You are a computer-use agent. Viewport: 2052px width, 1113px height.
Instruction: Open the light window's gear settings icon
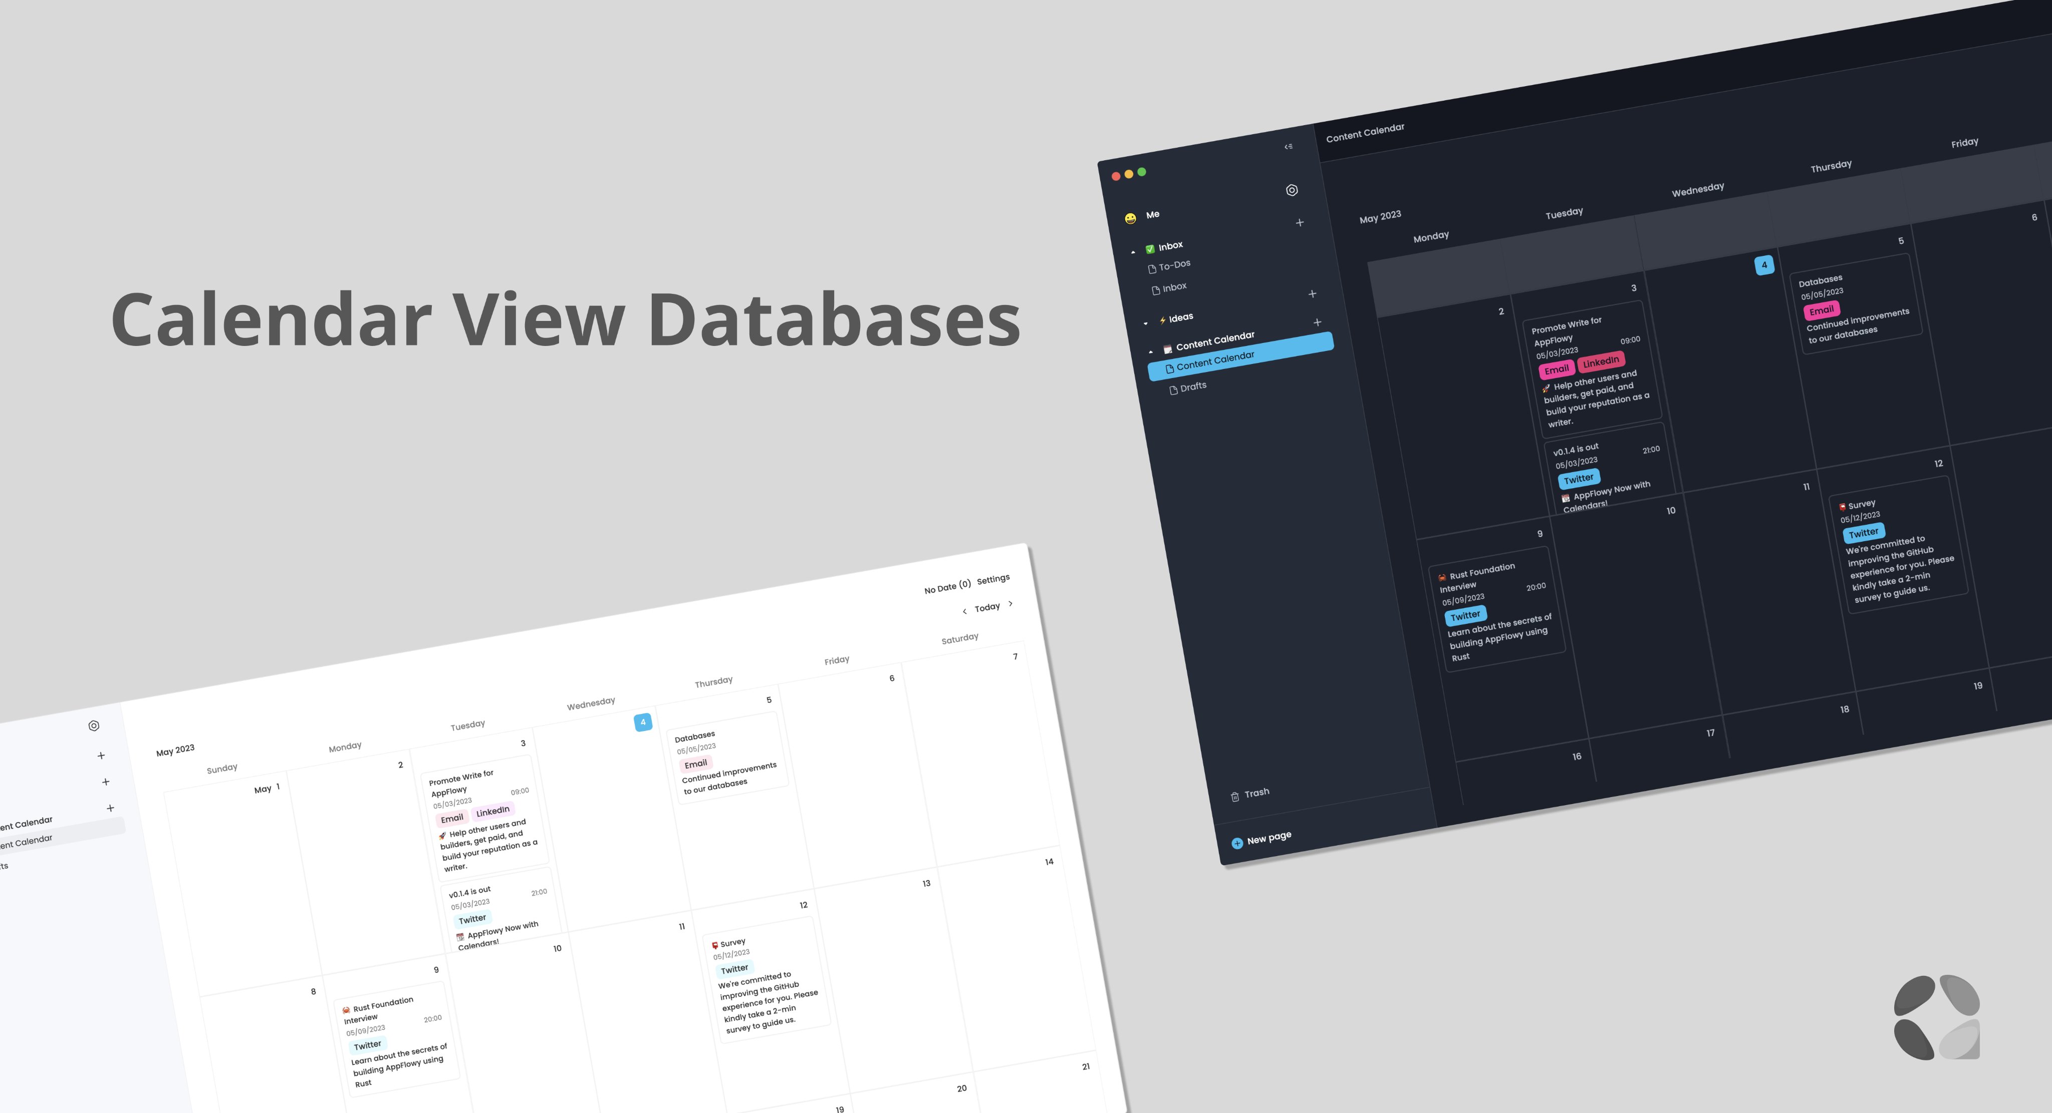click(94, 725)
